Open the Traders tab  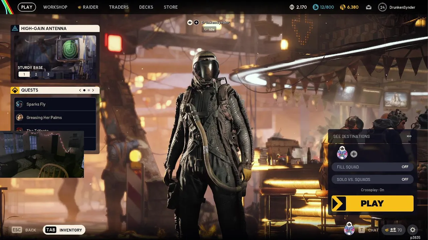tap(119, 7)
